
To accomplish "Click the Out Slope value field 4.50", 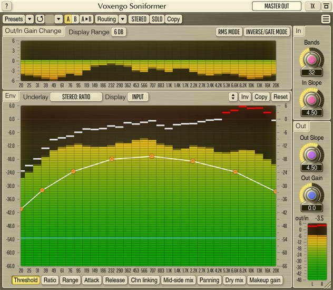I will (311, 168).
